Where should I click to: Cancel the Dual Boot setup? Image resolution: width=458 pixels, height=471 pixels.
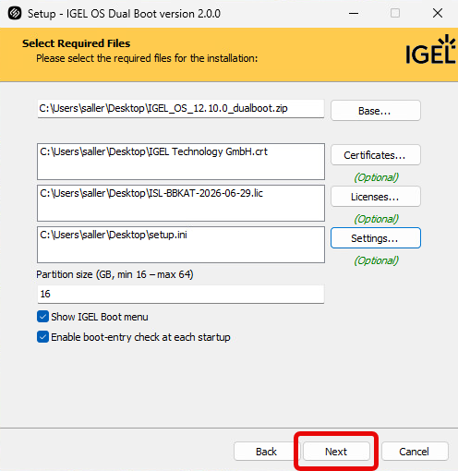click(x=415, y=452)
